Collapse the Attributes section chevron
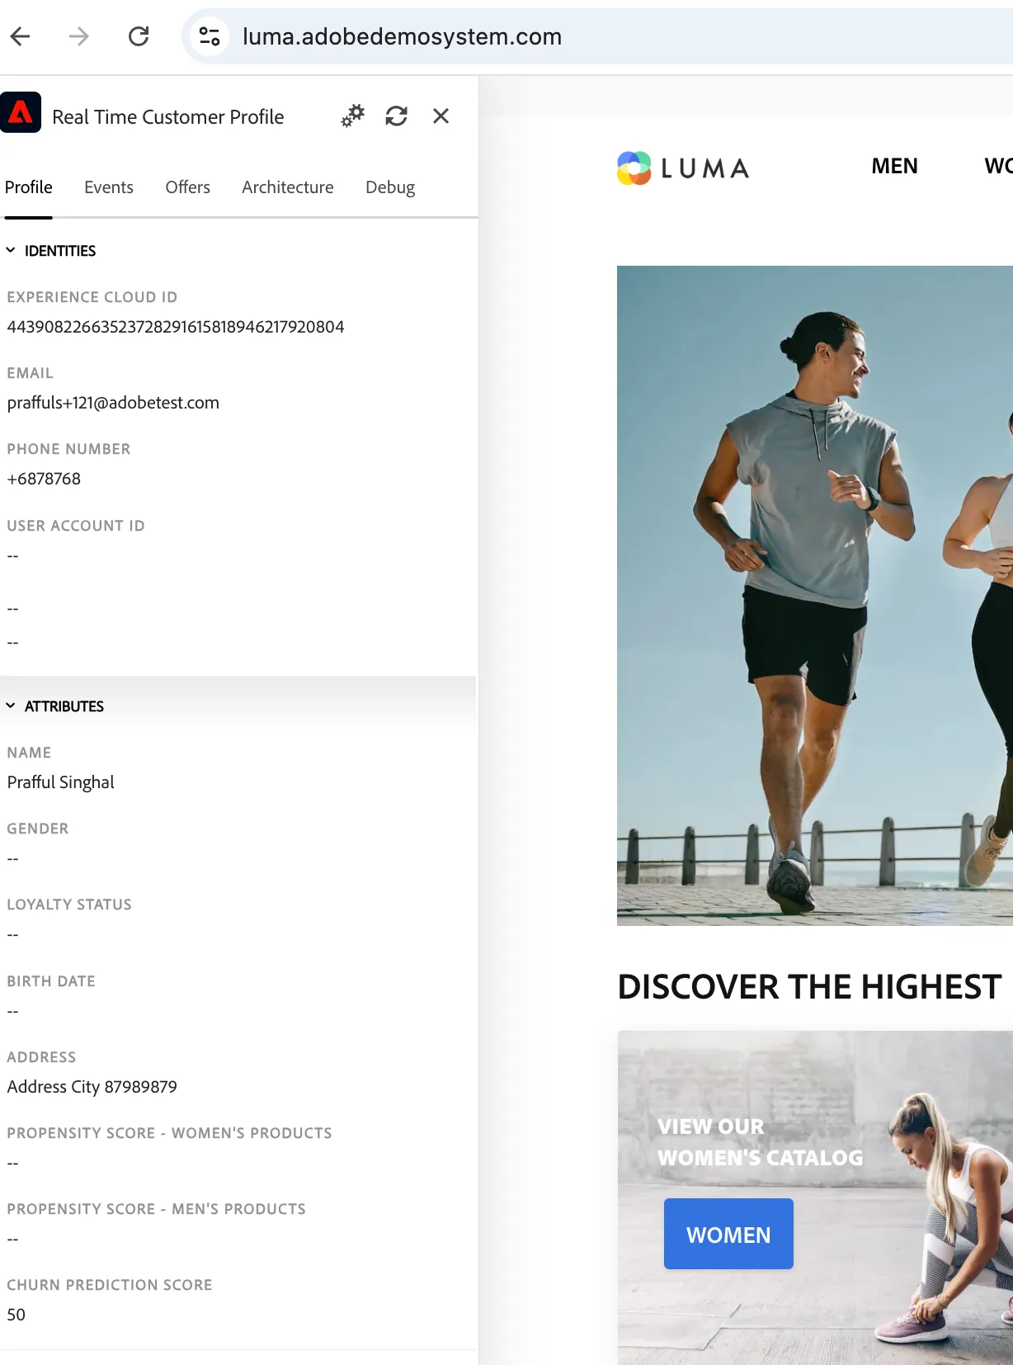1013x1365 pixels. (x=11, y=706)
